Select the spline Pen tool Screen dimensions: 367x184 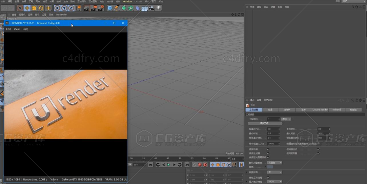tap(117, 8)
